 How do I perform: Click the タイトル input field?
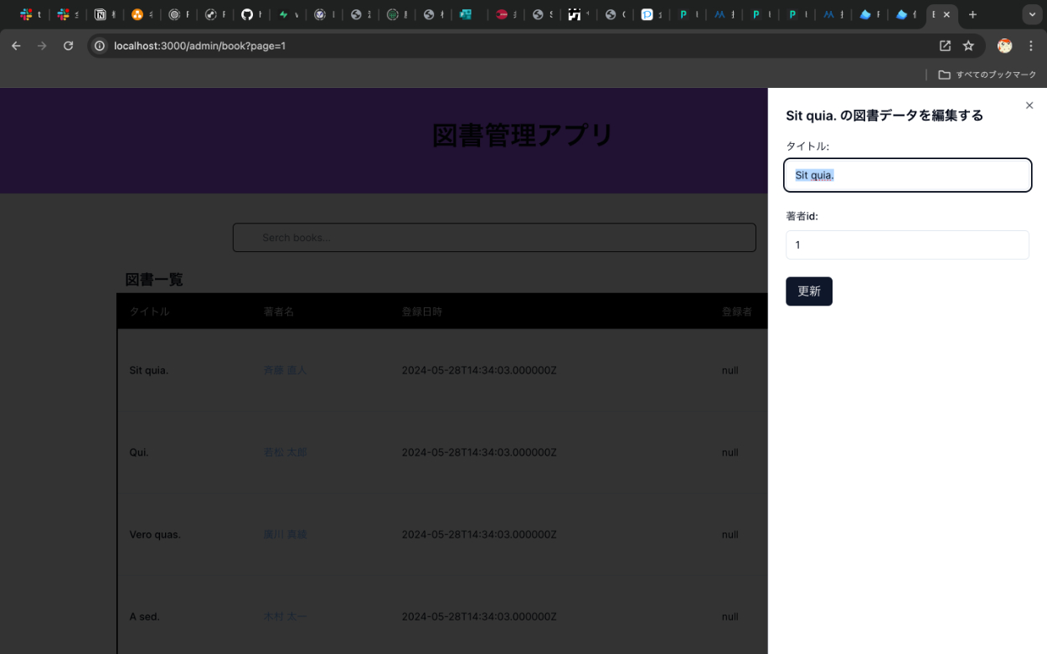click(x=907, y=176)
